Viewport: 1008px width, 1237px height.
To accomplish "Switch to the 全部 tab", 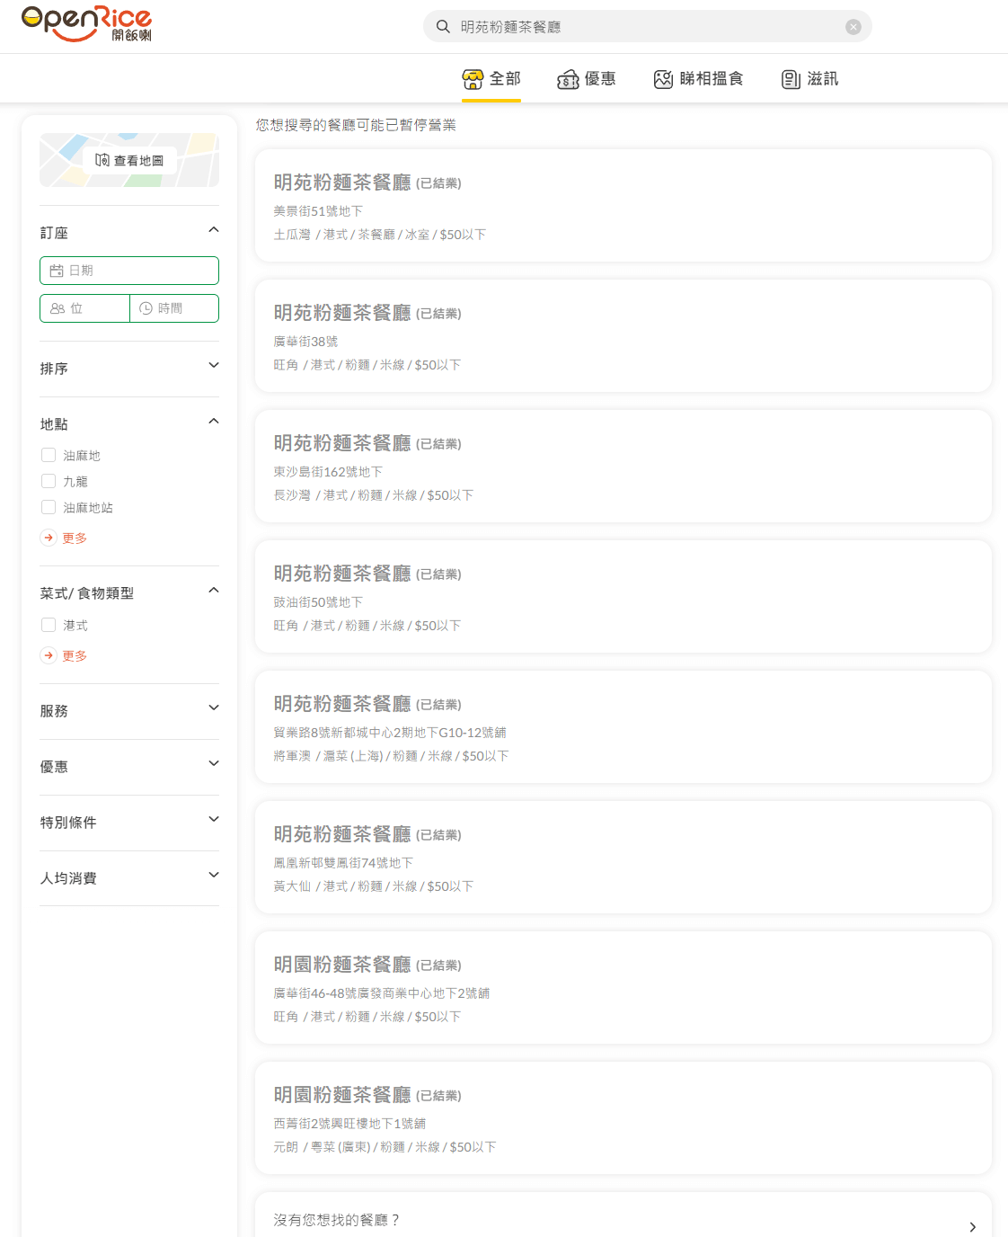I will coord(491,79).
